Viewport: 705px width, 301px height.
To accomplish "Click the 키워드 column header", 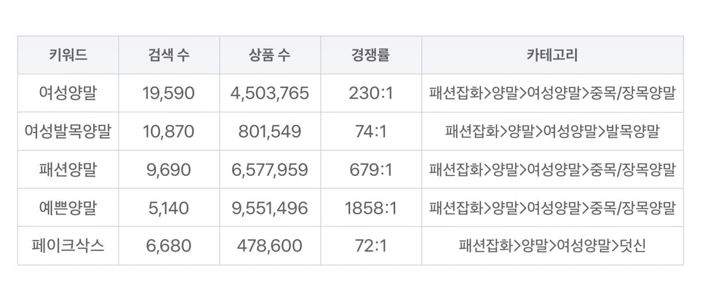I will tap(68, 55).
